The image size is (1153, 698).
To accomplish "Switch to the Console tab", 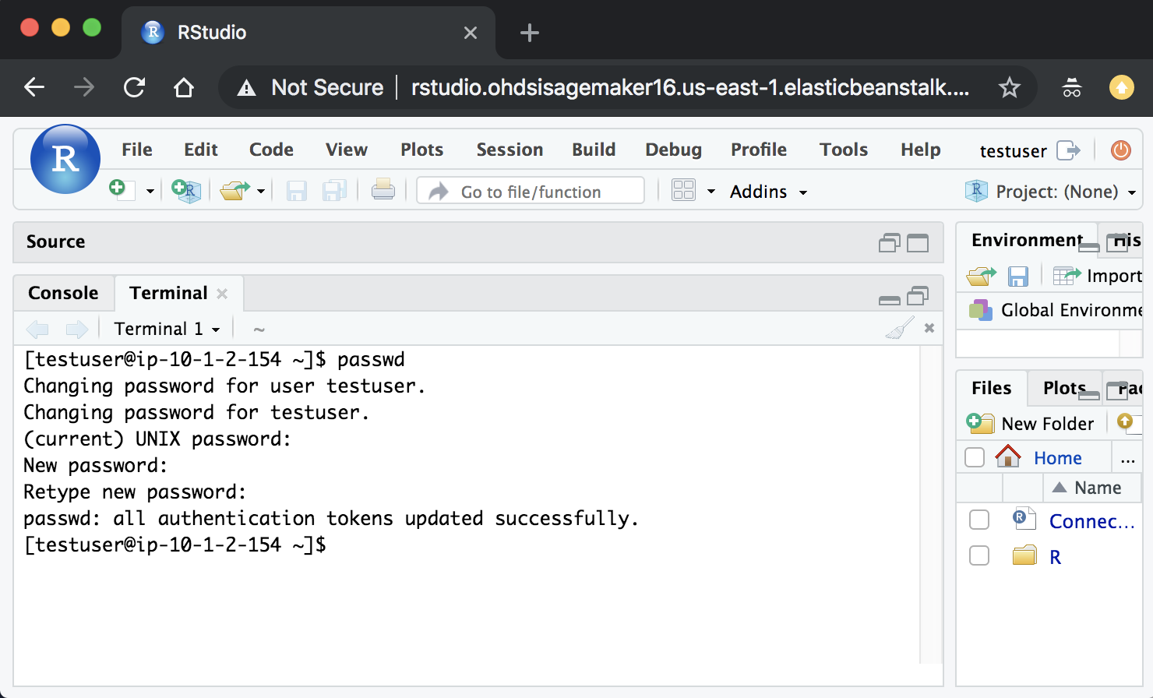I will point(63,293).
